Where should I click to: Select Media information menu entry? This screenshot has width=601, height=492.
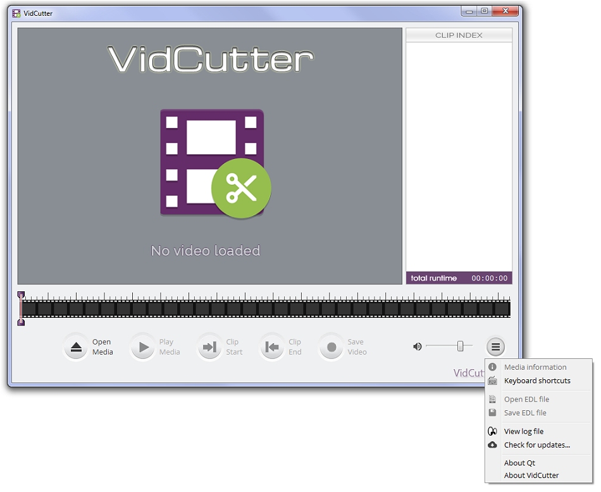(x=539, y=367)
